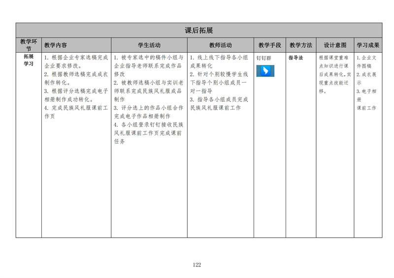Screen dimensions: 394x278
Task: Click the '教学手段' column header
Action: [269, 45]
